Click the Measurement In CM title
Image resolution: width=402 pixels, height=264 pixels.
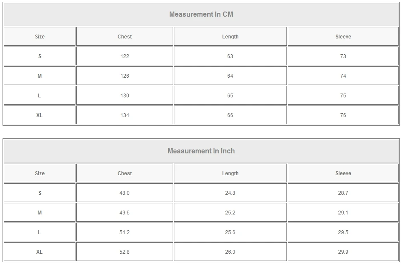point(201,14)
